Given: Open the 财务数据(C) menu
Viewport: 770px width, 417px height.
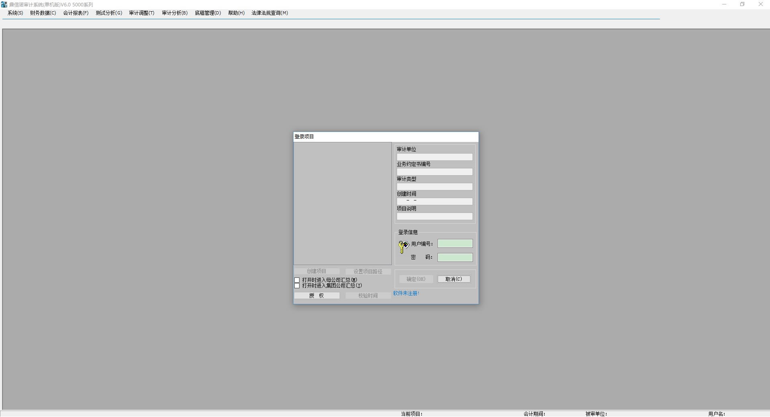Looking at the screenshot, I should (x=43, y=13).
